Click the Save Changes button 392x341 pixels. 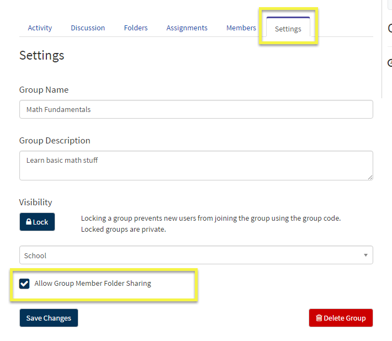[49, 318]
